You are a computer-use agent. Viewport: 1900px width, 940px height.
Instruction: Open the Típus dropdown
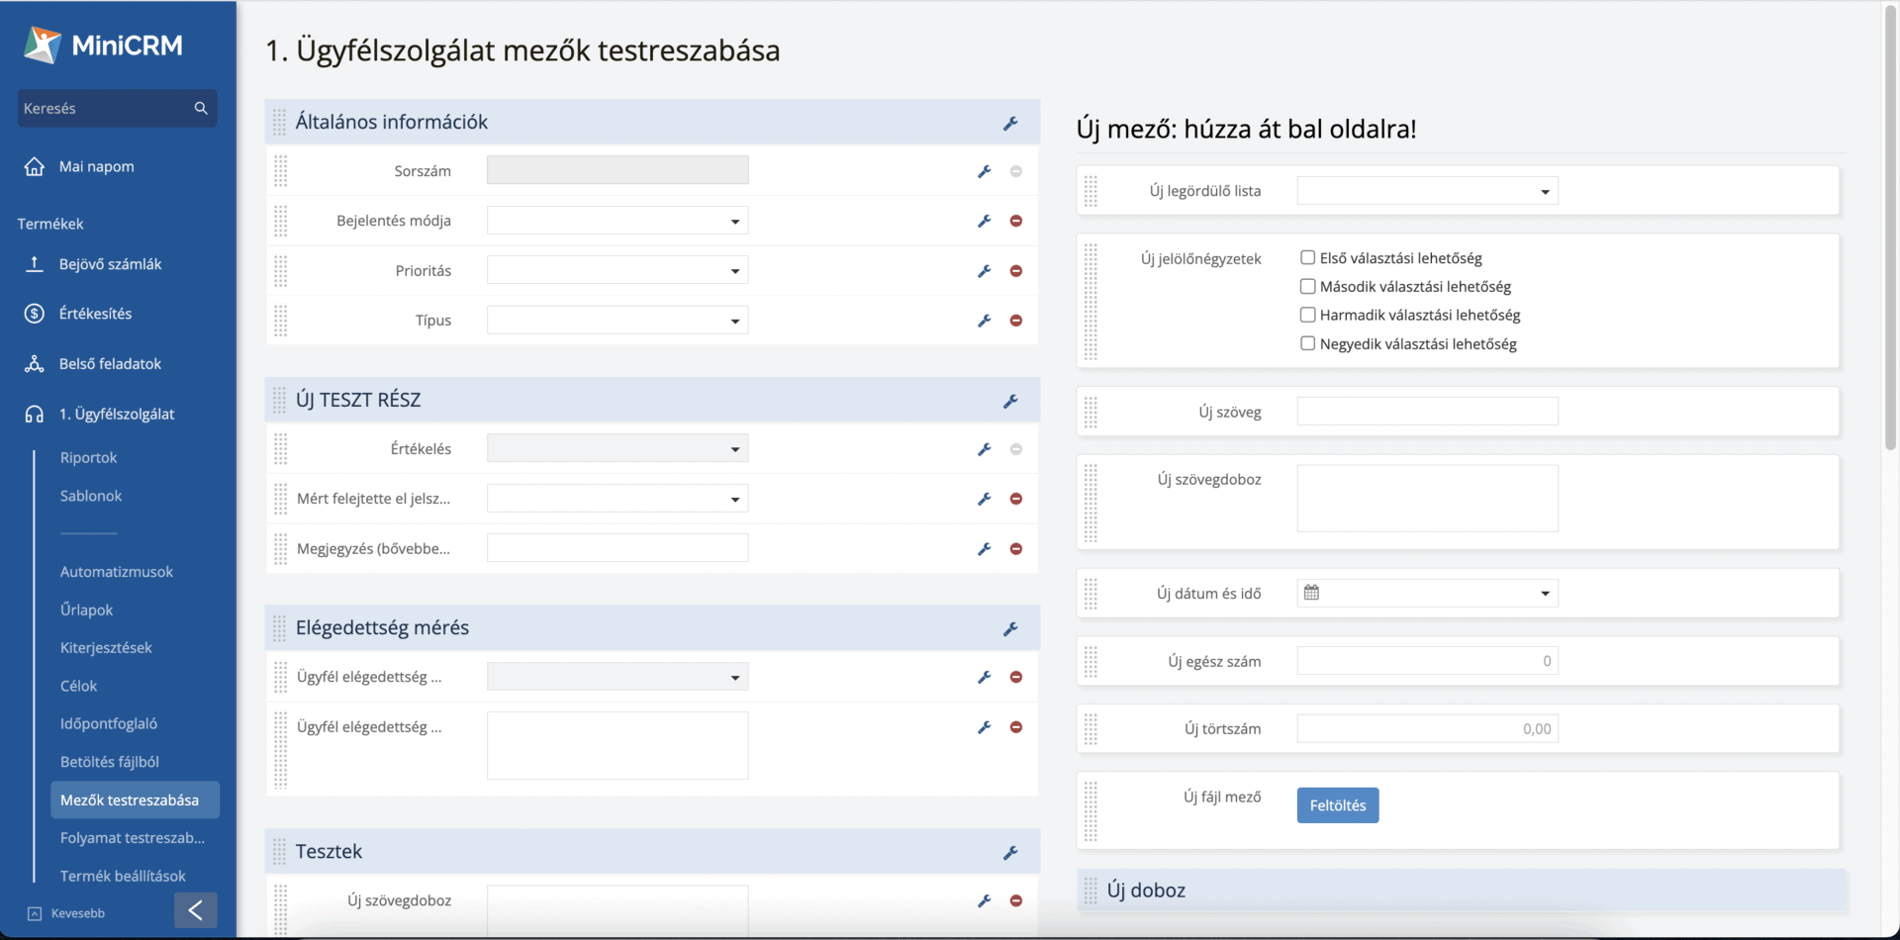(x=617, y=320)
